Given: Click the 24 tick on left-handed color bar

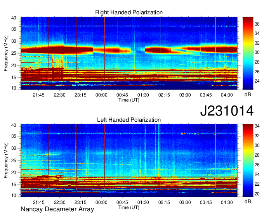Looking at the screenshot, I should (257, 174).
